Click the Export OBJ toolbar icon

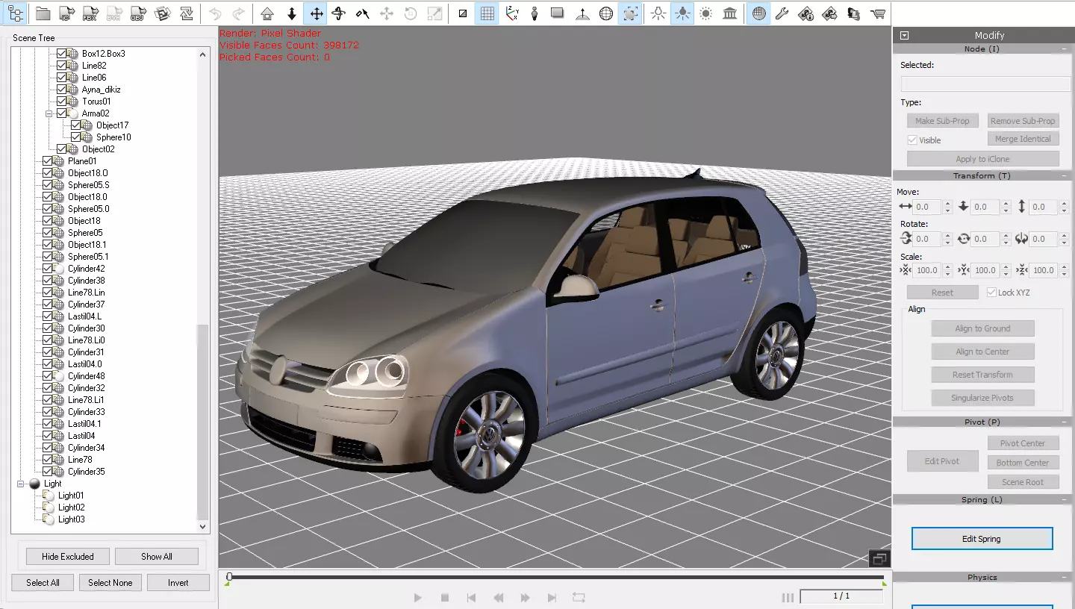(x=138, y=13)
